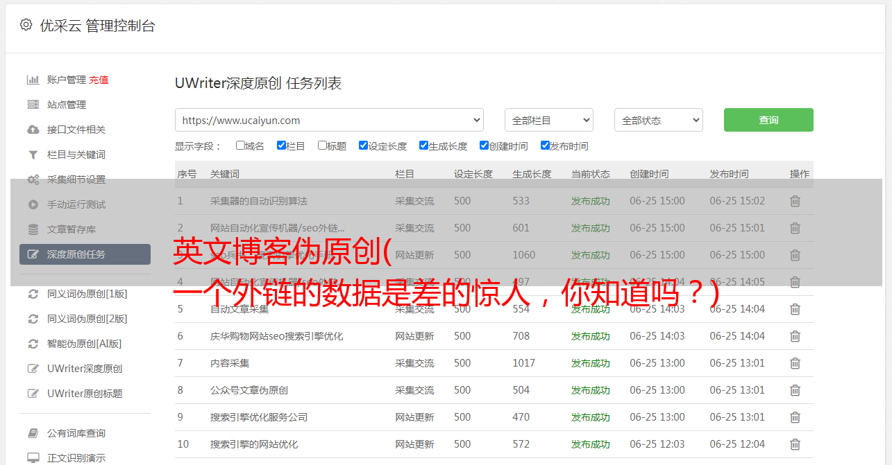This screenshot has width=892, height=465.
Task: Open the UWriter深度原创 sidebar link
Action: [85, 369]
